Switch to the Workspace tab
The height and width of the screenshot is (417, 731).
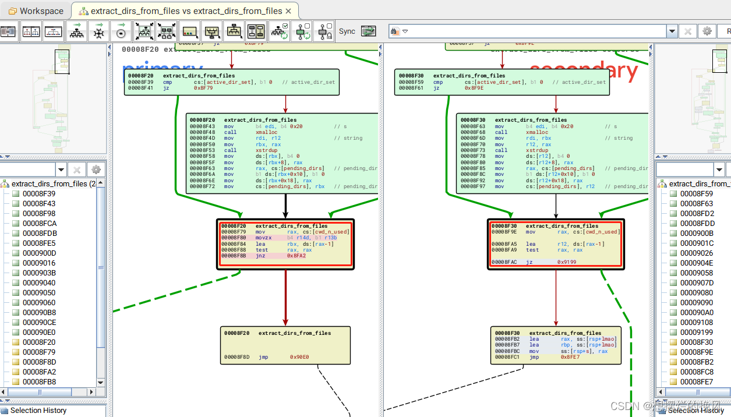click(35, 10)
